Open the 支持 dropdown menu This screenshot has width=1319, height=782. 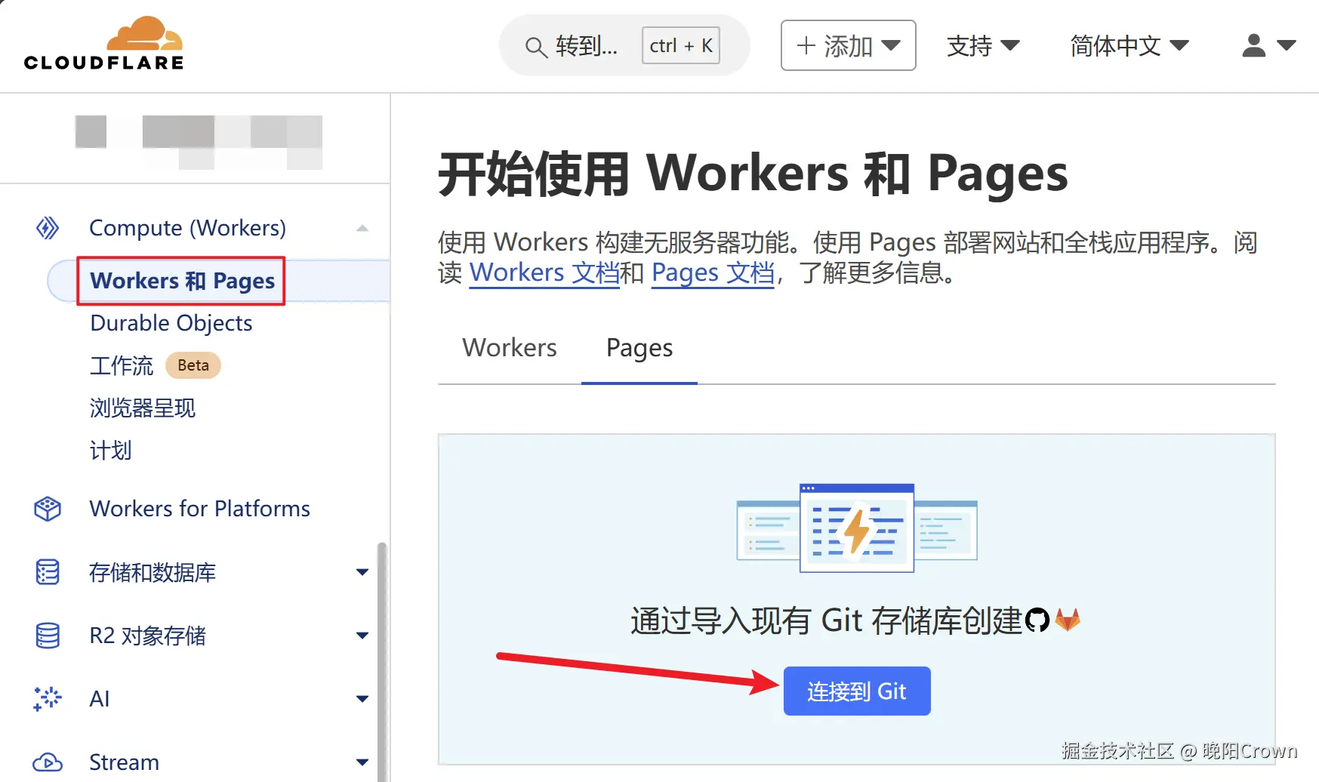983,46
